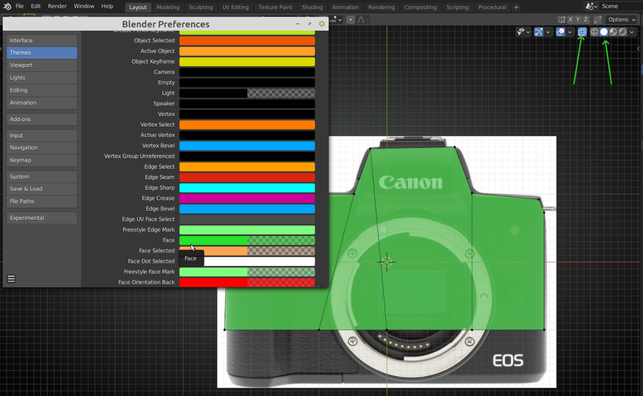643x396 pixels.
Task: Open the Edit menu
Action: (x=36, y=6)
